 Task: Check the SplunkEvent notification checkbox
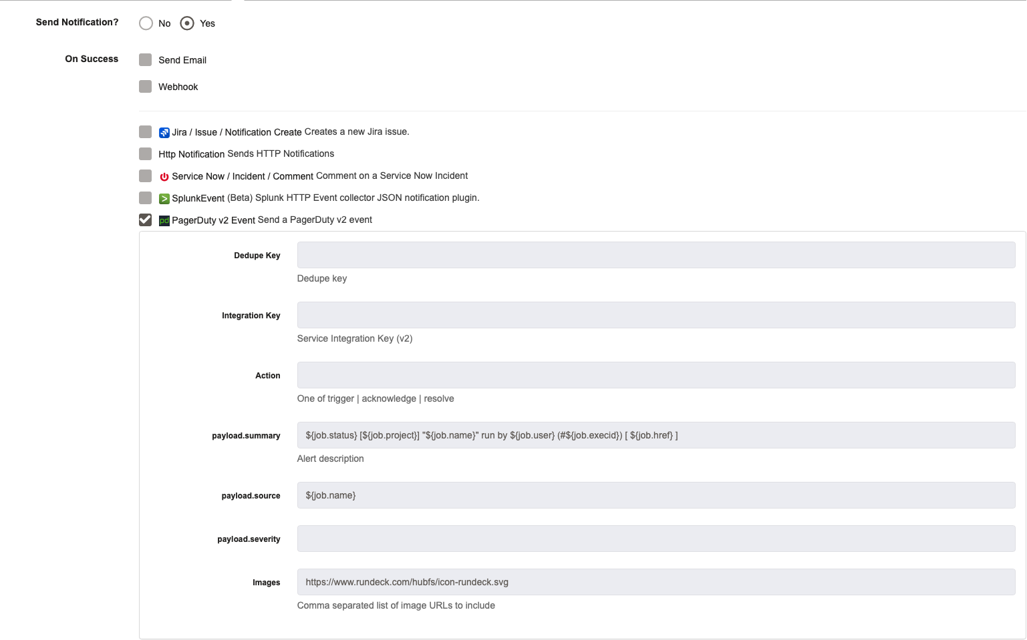click(x=145, y=198)
